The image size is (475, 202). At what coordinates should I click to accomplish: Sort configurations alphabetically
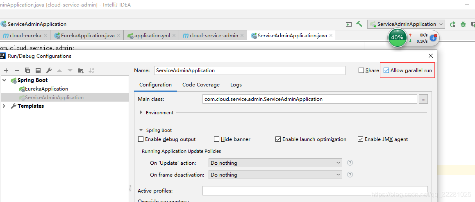pyautogui.click(x=91, y=70)
